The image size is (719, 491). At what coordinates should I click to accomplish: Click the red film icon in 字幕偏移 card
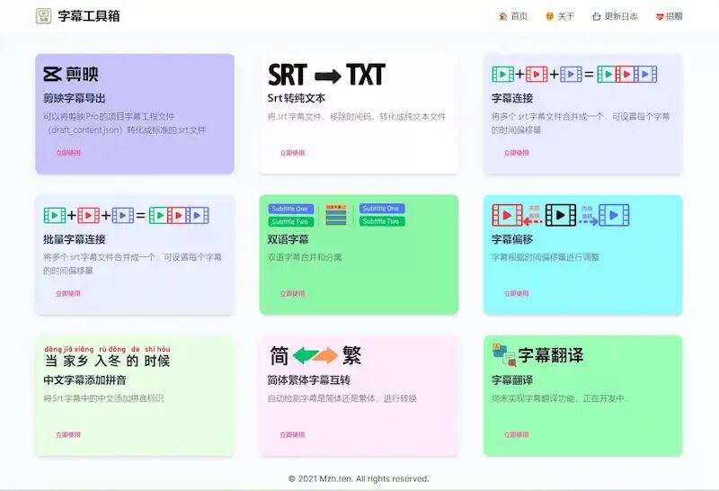click(507, 215)
